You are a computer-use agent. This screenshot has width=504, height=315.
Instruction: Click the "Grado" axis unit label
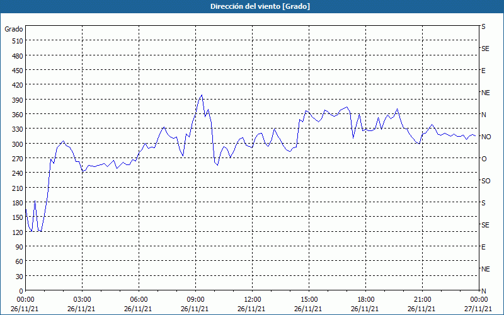(x=14, y=29)
